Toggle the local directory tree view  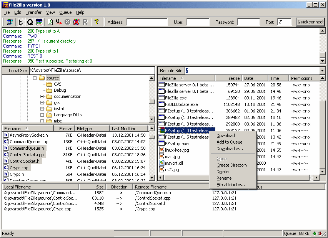[x=21, y=22]
